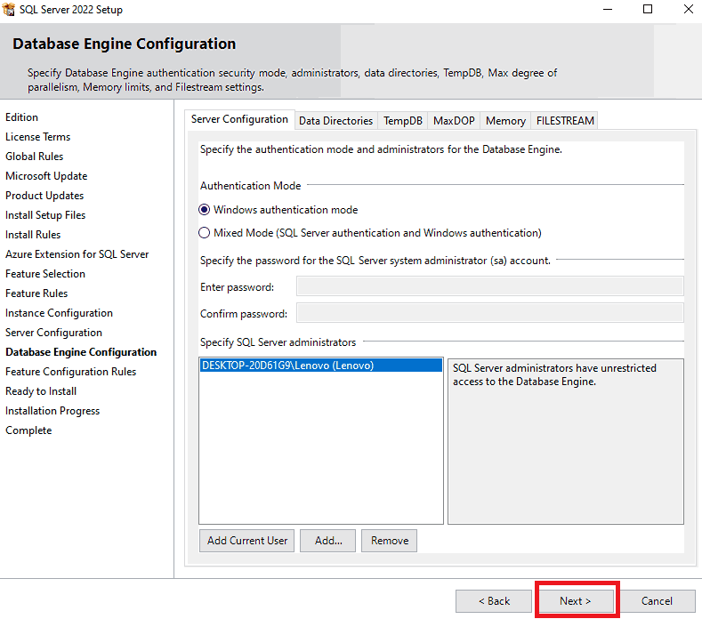The width and height of the screenshot is (702, 619).
Task: Select Windows authentication mode
Action: [206, 210]
